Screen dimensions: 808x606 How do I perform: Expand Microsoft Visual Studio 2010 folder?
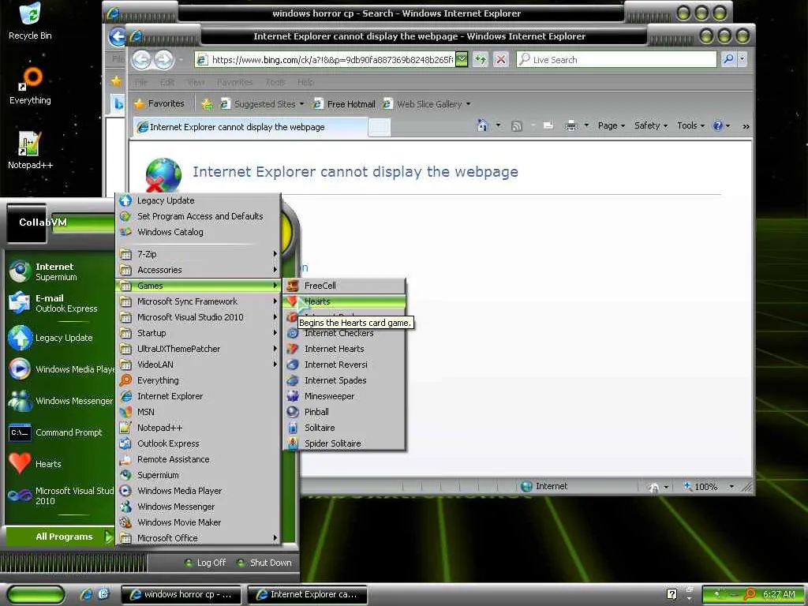[x=198, y=317]
